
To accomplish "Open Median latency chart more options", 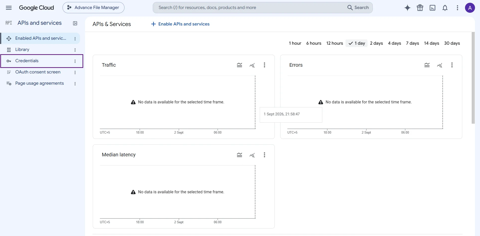I will [264, 155].
